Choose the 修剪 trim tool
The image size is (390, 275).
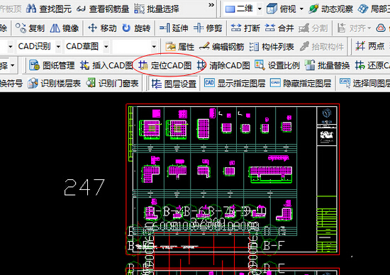(208, 28)
